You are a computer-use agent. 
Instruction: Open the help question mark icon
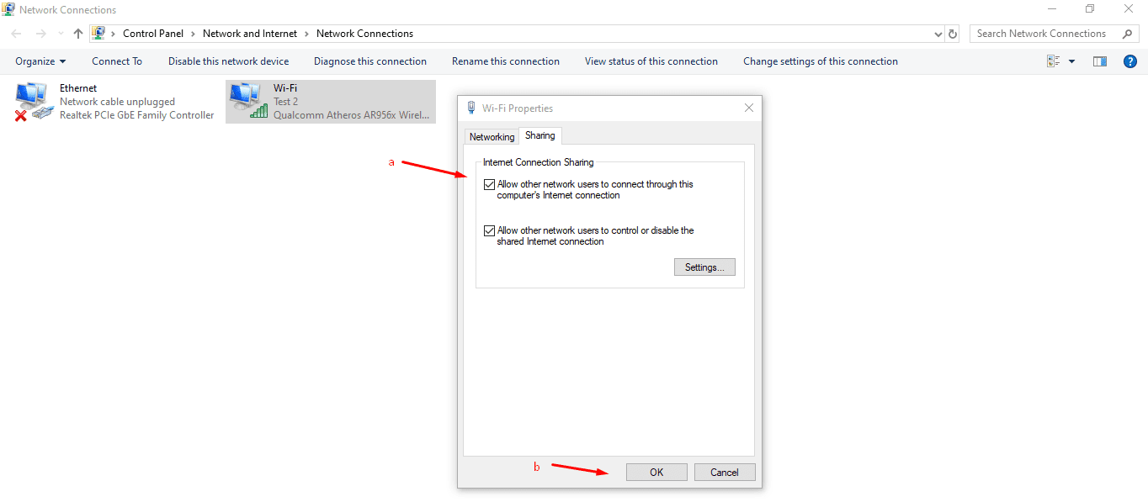click(1130, 61)
